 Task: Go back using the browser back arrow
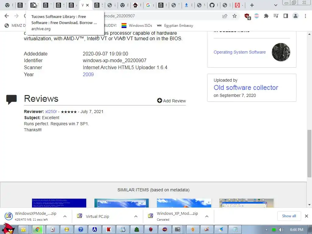coord(7,16)
